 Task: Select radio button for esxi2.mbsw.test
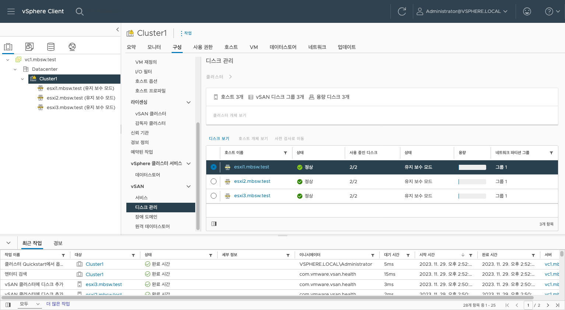click(x=214, y=181)
